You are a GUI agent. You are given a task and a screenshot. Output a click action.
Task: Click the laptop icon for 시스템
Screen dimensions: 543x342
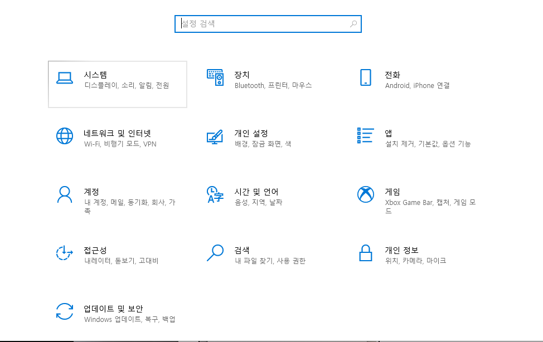click(65, 78)
